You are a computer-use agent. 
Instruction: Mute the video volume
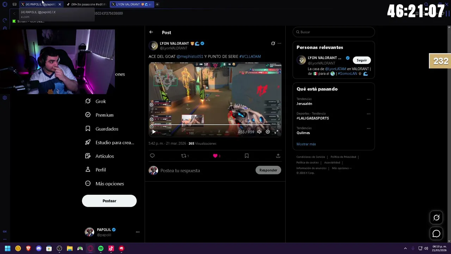pos(259,132)
